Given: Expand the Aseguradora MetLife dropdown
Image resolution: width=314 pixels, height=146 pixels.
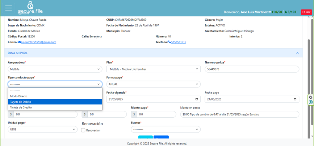Looking at the screenshot, I should point(55,69).
